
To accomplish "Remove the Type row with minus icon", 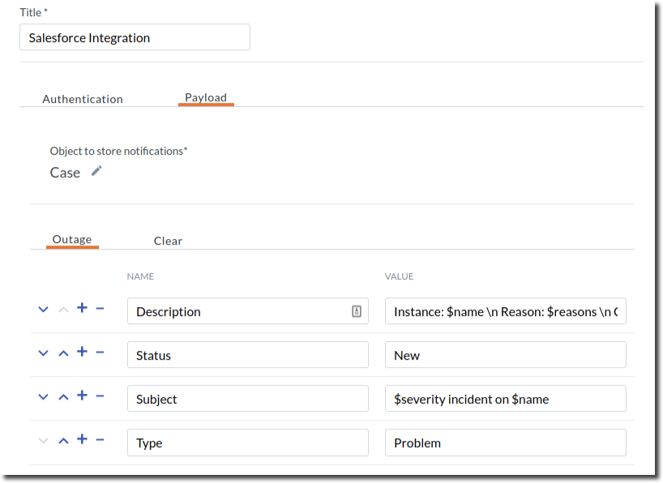I will (100, 440).
